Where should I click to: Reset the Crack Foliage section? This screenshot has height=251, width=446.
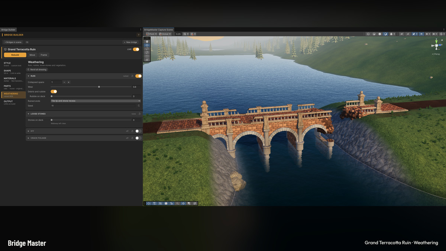(x=132, y=138)
